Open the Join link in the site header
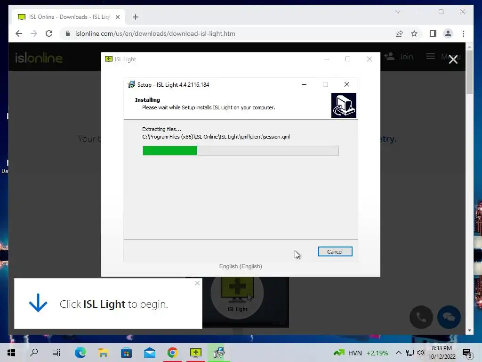The width and height of the screenshot is (482, 362). click(398, 57)
